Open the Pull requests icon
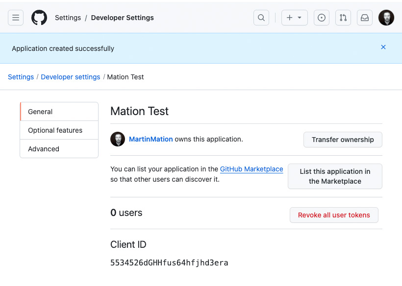Screen dimensions: 402x286 click(343, 18)
